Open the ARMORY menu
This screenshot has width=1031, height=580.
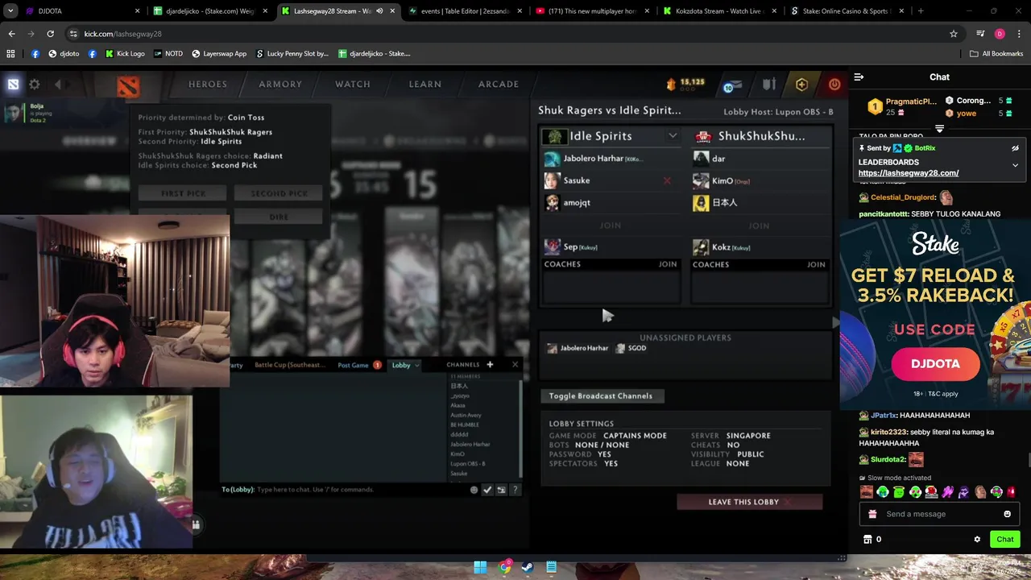click(280, 84)
